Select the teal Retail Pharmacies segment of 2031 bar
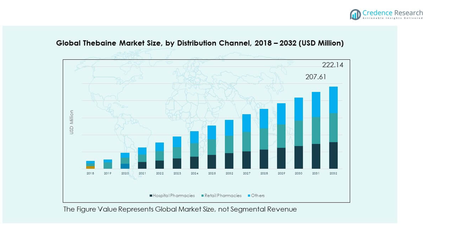 pyautogui.click(x=316, y=130)
